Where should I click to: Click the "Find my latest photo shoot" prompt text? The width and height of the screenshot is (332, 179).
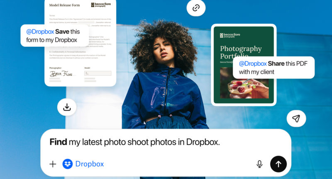[x=134, y=142]
